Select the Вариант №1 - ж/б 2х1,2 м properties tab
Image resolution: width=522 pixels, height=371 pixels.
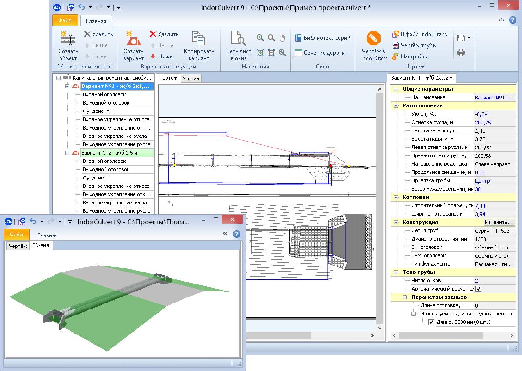pyautogui.click(x=422, y=78)
